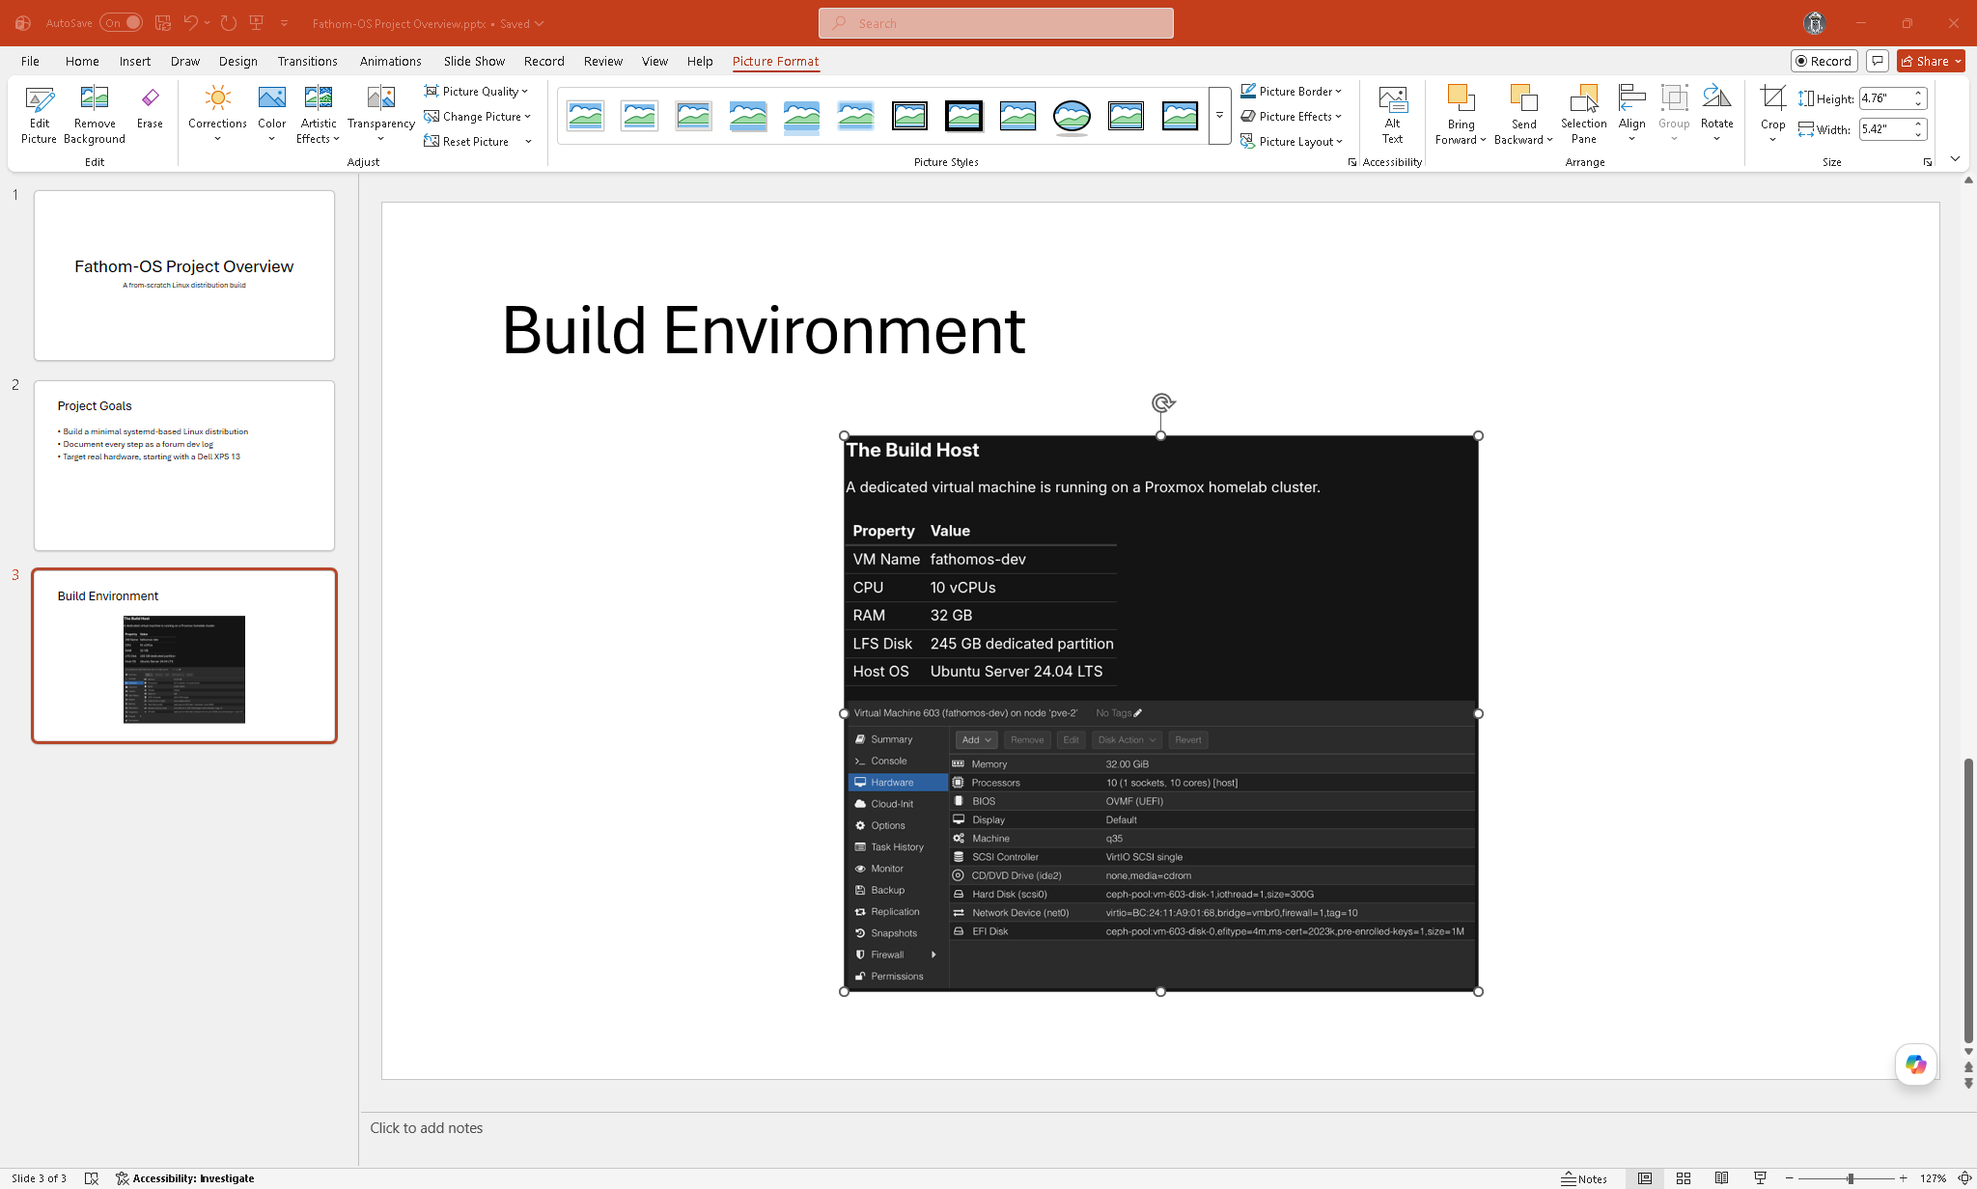This screenshot has width=1977, height=1189.
Task: Toggle AutoSave off
Action: click(121, 23)
